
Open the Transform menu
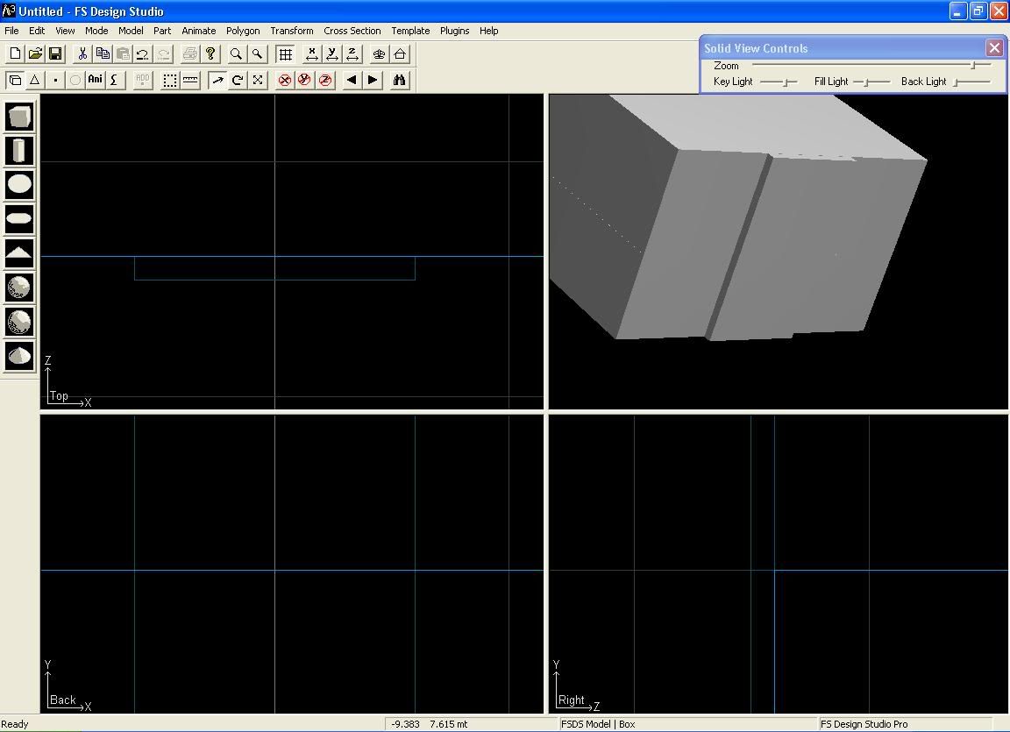[x=292, y=31]
